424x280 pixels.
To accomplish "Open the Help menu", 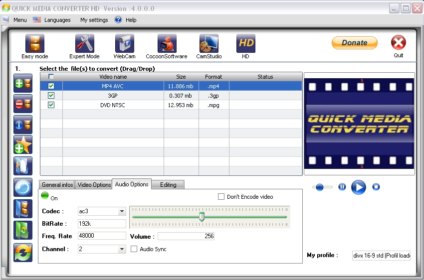I will pos(131,20).
